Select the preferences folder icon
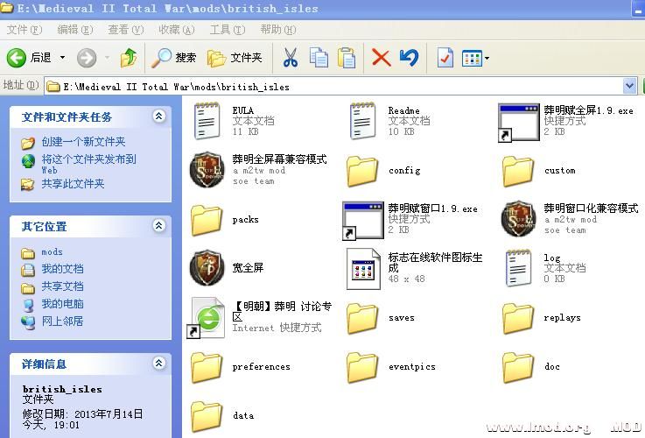 (x=207, y=367)
